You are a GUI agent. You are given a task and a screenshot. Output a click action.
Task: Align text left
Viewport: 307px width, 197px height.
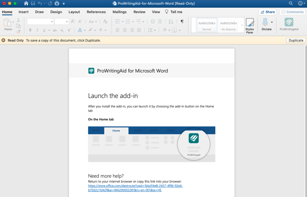118,30
